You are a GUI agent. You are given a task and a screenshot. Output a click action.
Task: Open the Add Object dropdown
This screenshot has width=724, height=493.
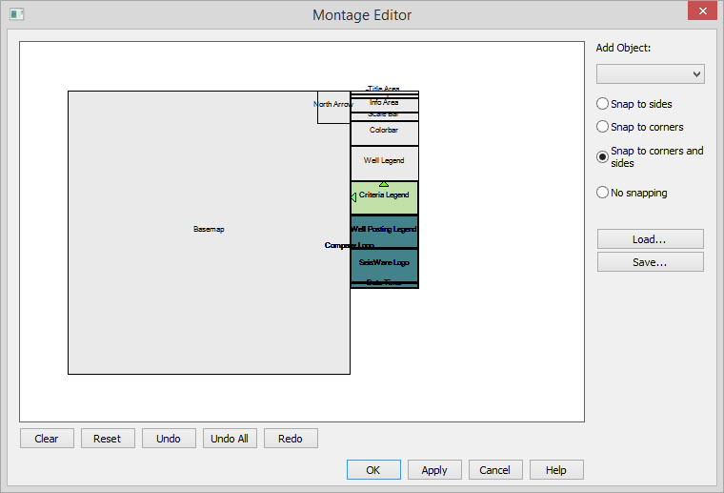click(x=650, y=74)
